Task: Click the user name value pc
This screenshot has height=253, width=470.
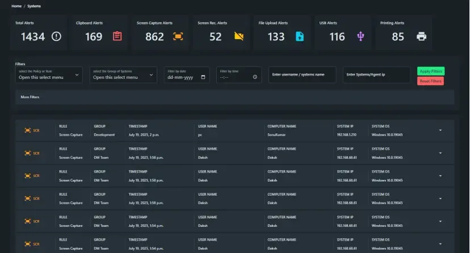Action: (200, 135)
